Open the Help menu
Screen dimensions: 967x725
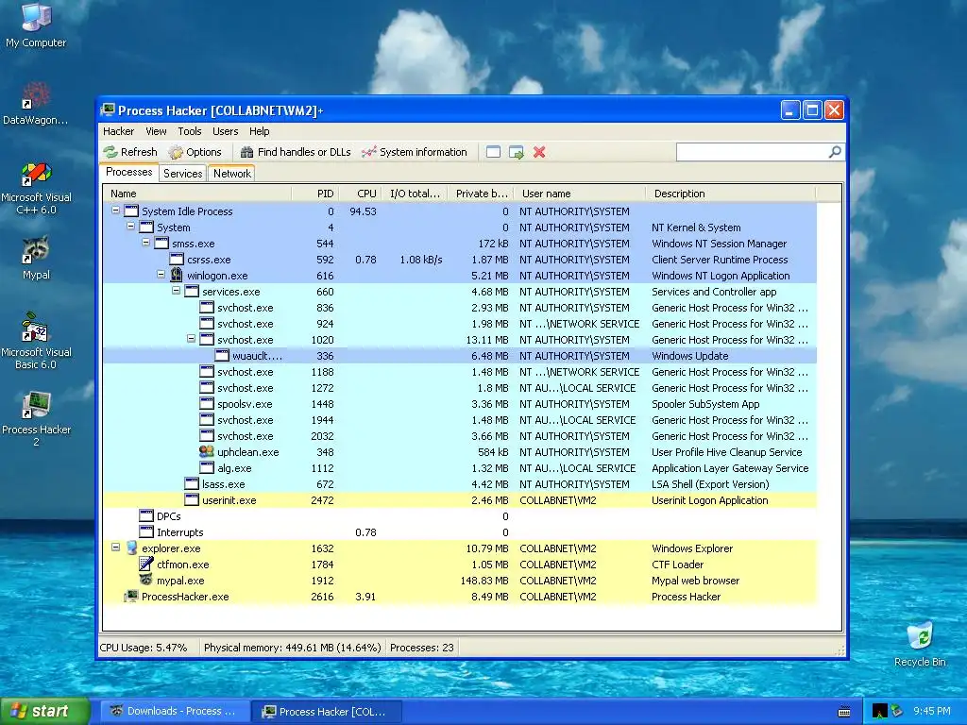pyautogui.click(x=259, y=131)
